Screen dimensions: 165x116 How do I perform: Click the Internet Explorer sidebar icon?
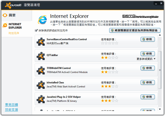(5, 25)
